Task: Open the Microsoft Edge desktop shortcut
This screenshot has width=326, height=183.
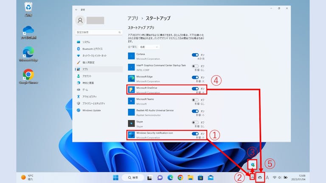Action: pyautogui.click(x=28, y=54)
